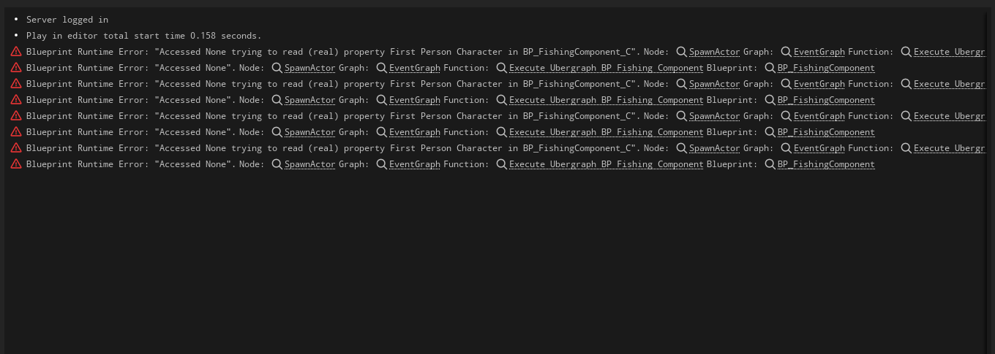This screenshot has height=354, width=995.
Task: Click the warning triangle icon on last error
Action: (16, 164)
